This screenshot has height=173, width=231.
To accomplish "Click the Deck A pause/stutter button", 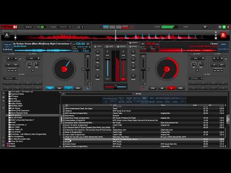I will pyautogui.click(x=59, y=88).
